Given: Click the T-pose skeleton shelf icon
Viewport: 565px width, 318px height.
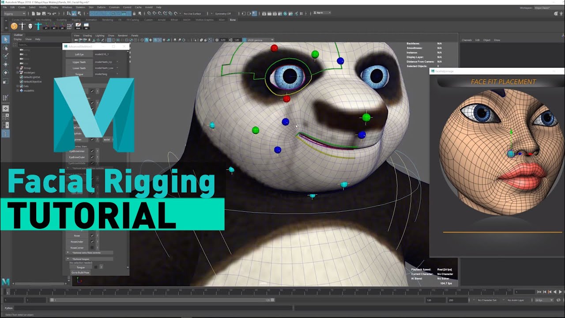Looking at the screenshot, I should click(x=22, y=26).
